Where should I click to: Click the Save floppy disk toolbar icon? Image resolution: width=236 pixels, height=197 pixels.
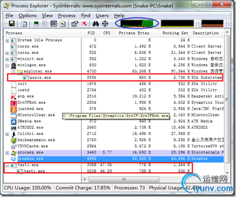tap(12, 23)
